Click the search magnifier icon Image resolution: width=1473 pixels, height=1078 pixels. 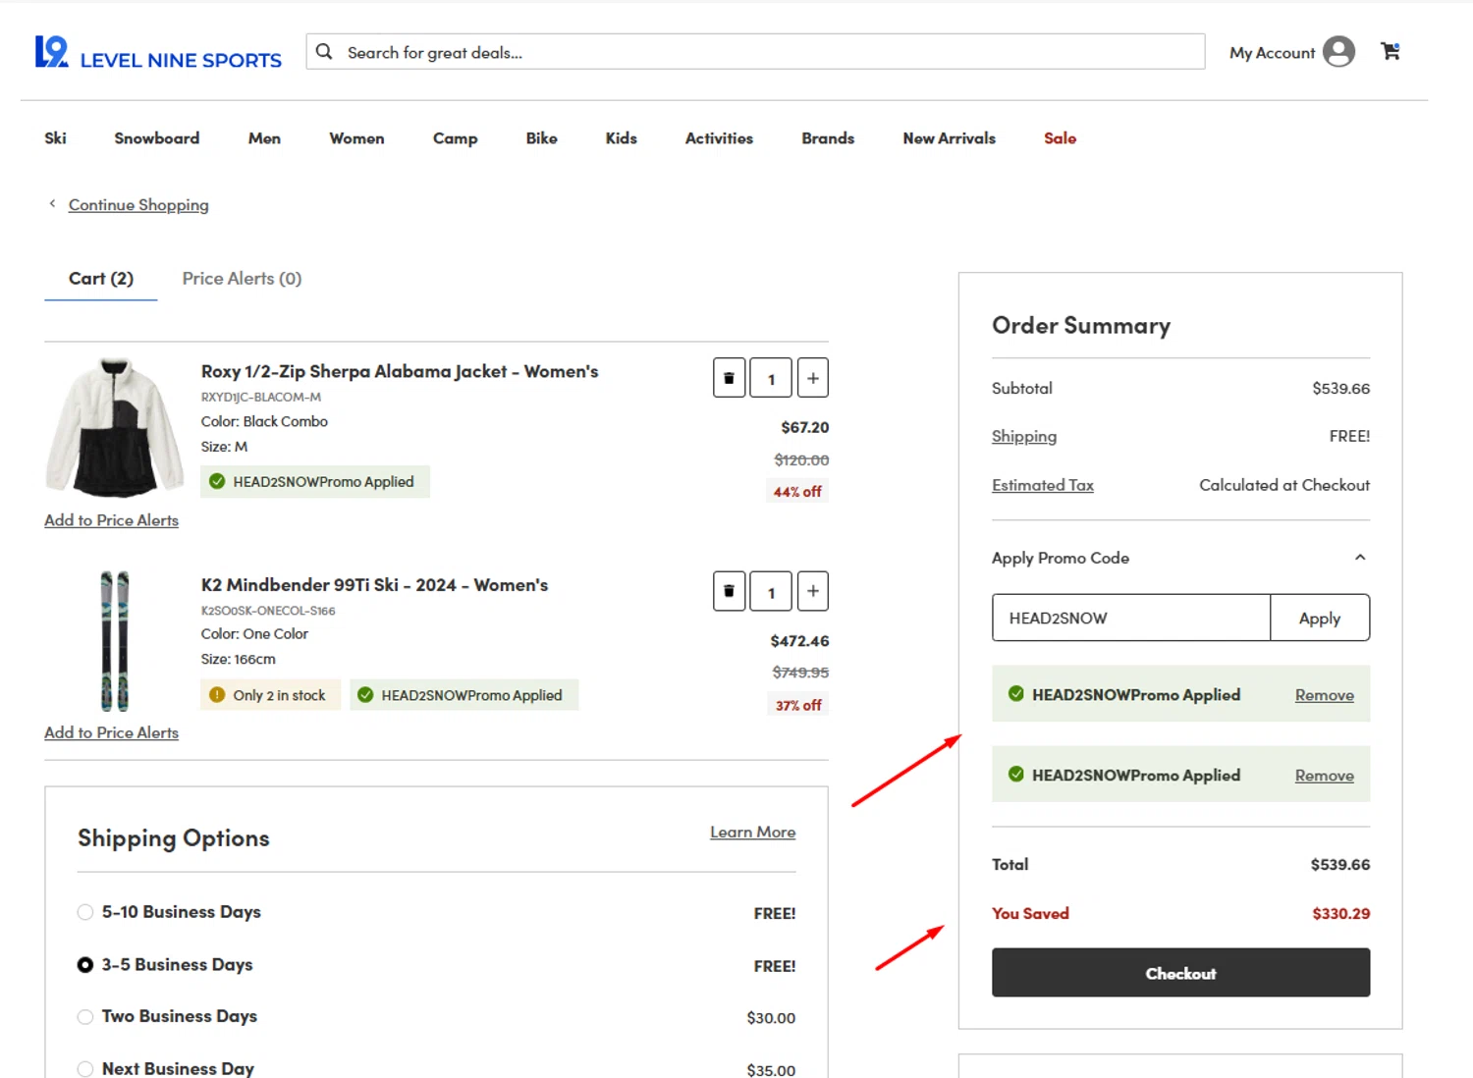324,52
